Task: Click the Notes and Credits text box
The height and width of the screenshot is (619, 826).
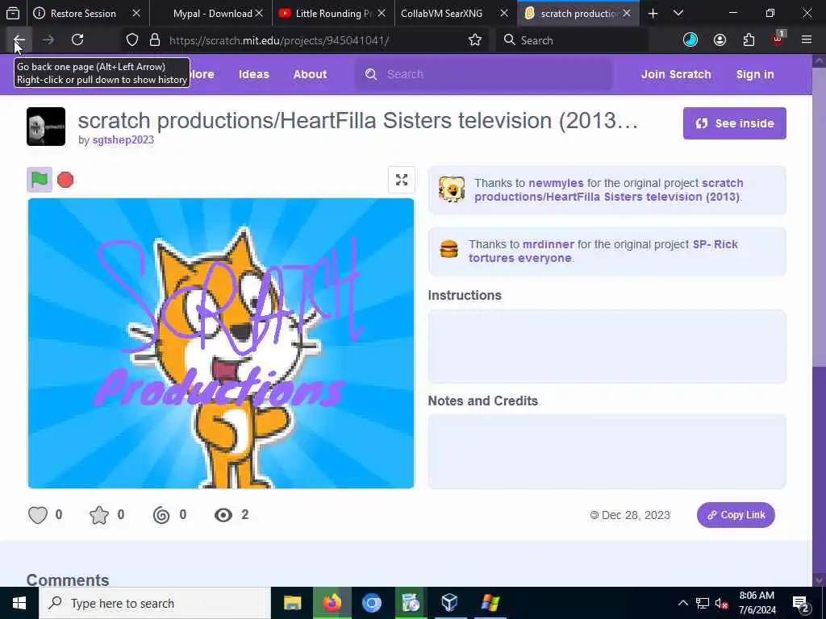Action: (x=607, y=451)
